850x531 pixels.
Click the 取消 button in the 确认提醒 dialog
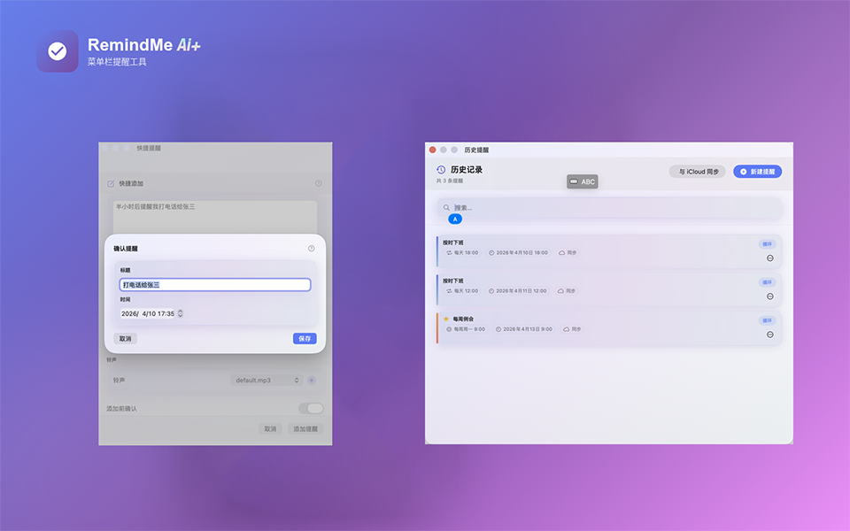pos(126,339)
